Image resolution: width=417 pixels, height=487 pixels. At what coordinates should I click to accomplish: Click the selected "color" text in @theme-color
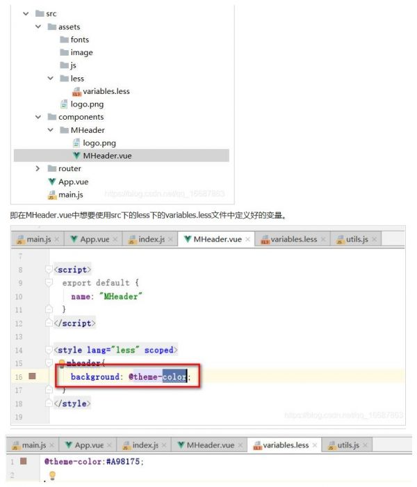click(174, 377)
